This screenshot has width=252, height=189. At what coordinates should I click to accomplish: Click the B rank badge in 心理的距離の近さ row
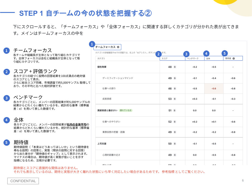tap(175, 155)
